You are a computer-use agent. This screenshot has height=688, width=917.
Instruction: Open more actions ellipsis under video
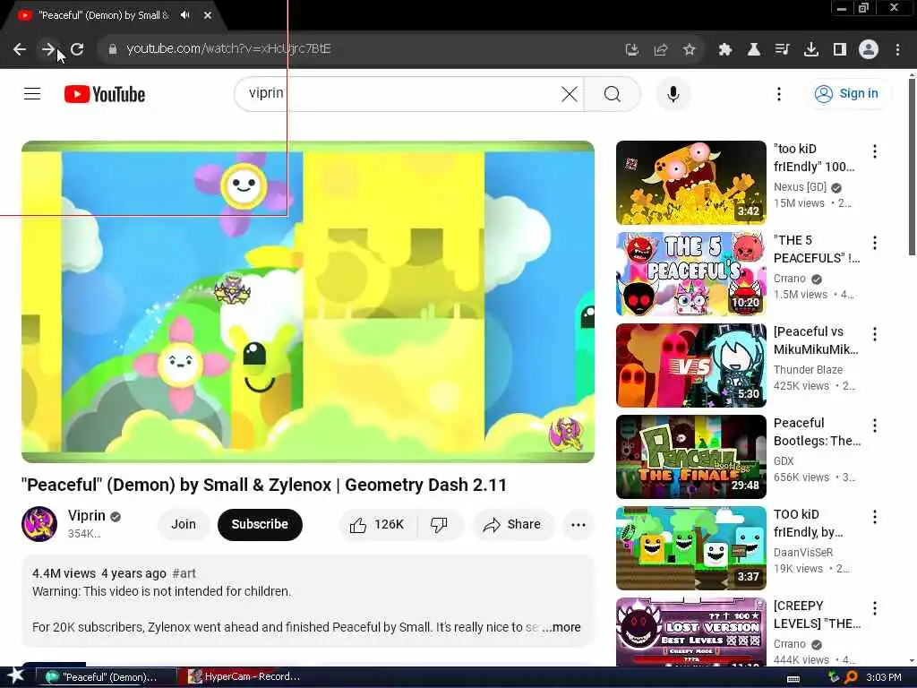tap(578, 525)
